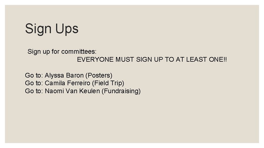Click the name 'Naomi'
The height and width of the screenshot is (148, 264).
(54, 91)
